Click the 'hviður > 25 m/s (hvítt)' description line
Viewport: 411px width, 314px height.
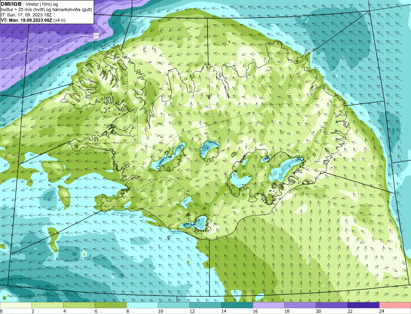click(x=47, y=10)
